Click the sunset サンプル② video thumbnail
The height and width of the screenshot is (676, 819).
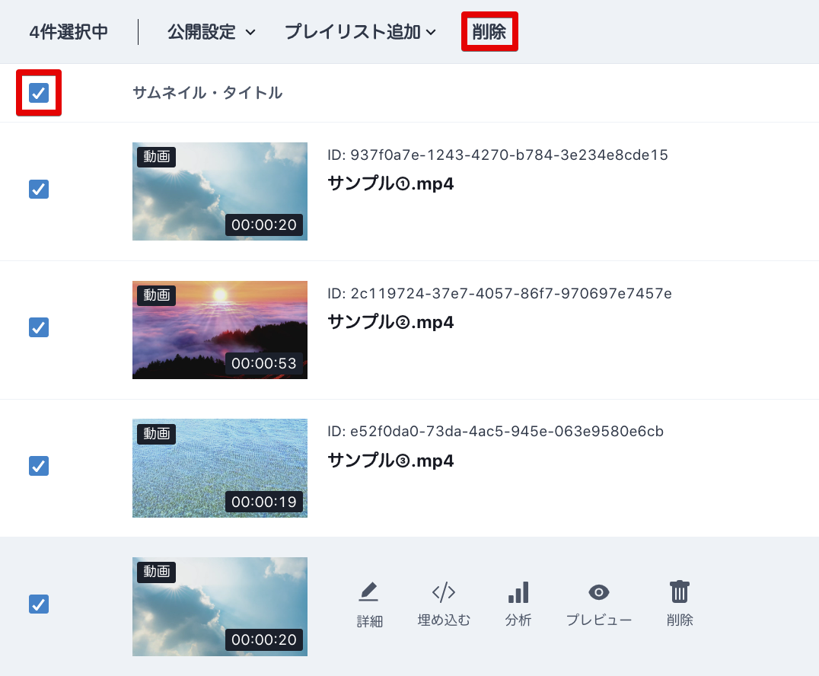[220, 330]
